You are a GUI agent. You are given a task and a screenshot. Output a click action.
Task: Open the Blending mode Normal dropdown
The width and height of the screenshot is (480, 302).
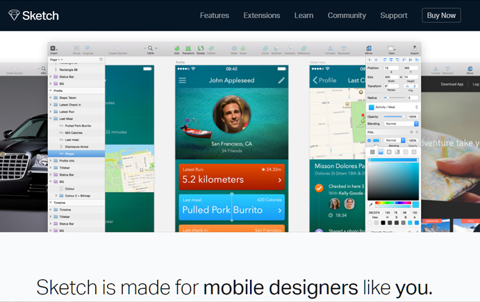(399, 124)
